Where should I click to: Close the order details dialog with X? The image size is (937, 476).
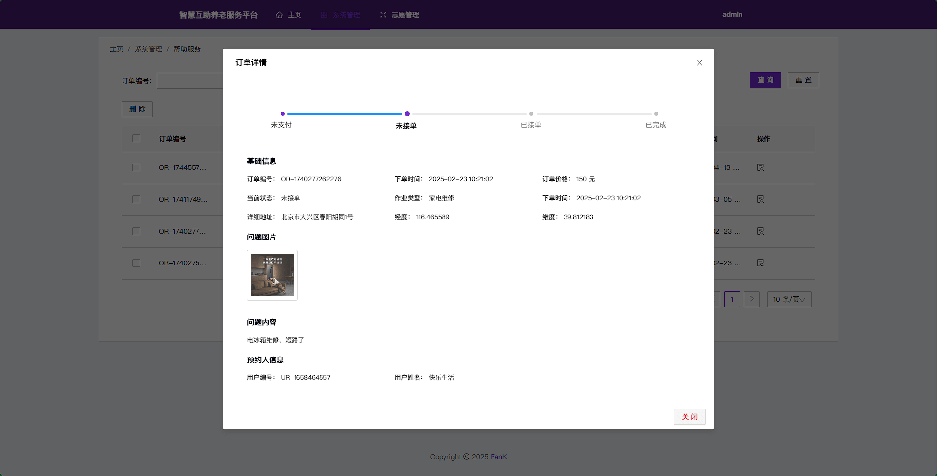pyautogui.click(x=699, y=63)
